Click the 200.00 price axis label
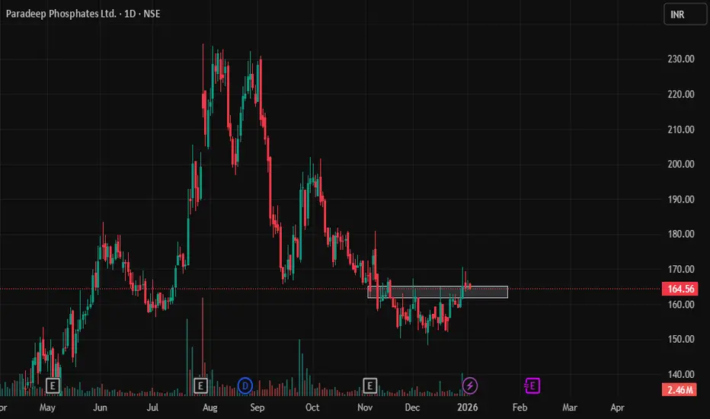This screenshot has width=710, height=419. coord(681,164)
